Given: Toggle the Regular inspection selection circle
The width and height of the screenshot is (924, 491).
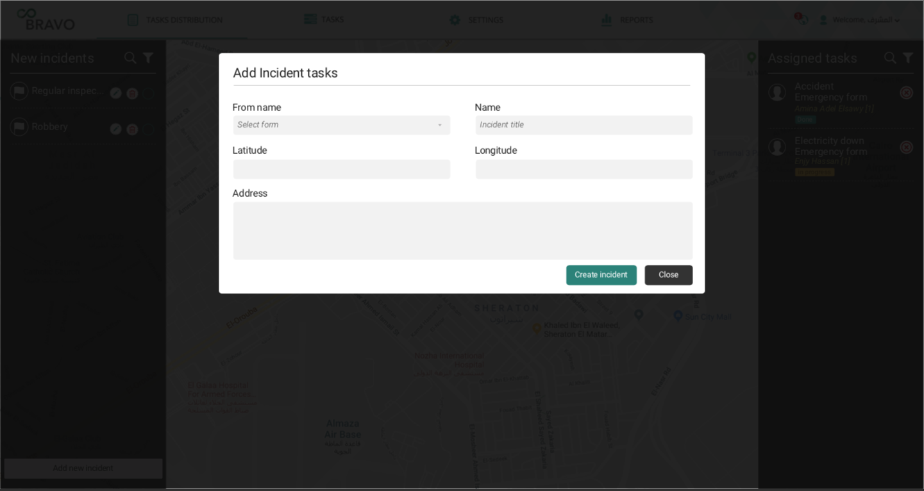Looking at the screenshot, I should coord(149,93).
